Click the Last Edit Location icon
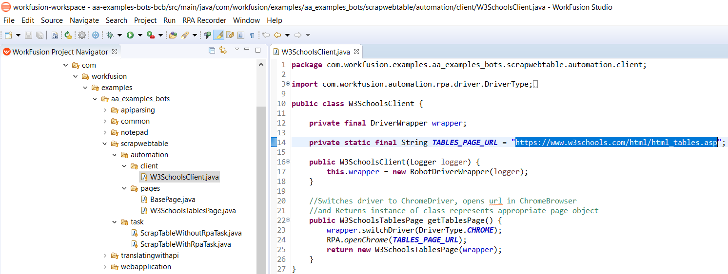The image size is (728, 274). click(x=266, y=35)
